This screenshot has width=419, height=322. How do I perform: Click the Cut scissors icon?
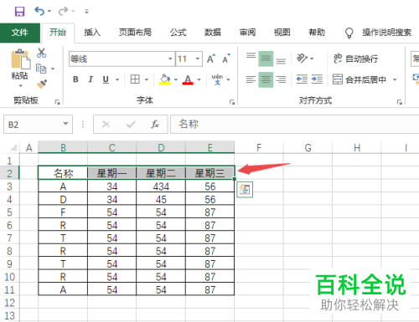pyautogui.click(x=41, y=53)
